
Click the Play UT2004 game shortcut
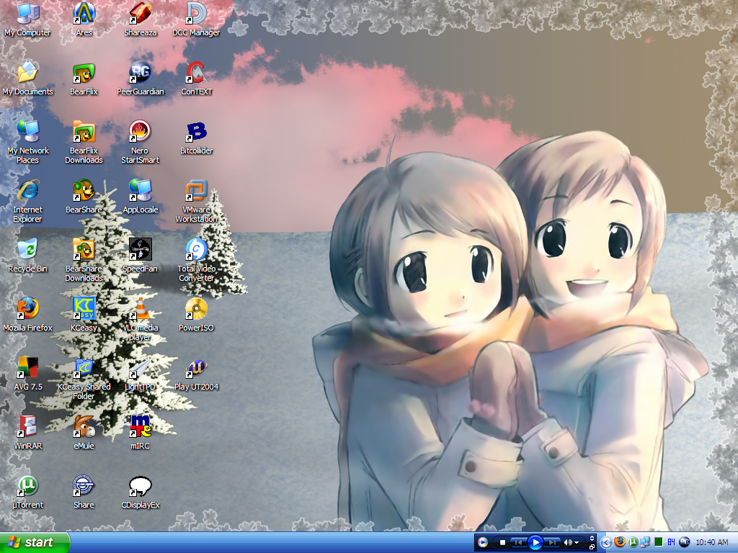tap(196, 374)
